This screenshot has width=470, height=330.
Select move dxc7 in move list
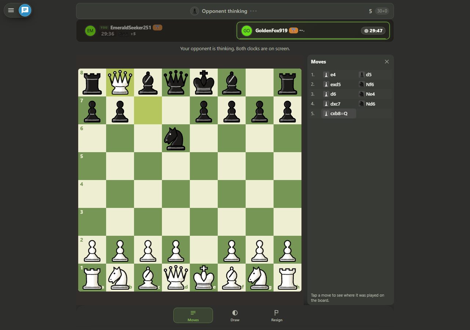pos(339,104)
